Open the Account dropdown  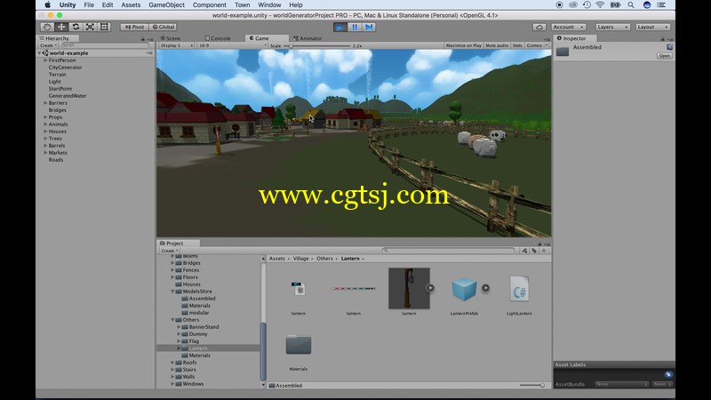(x=568, y=28)
